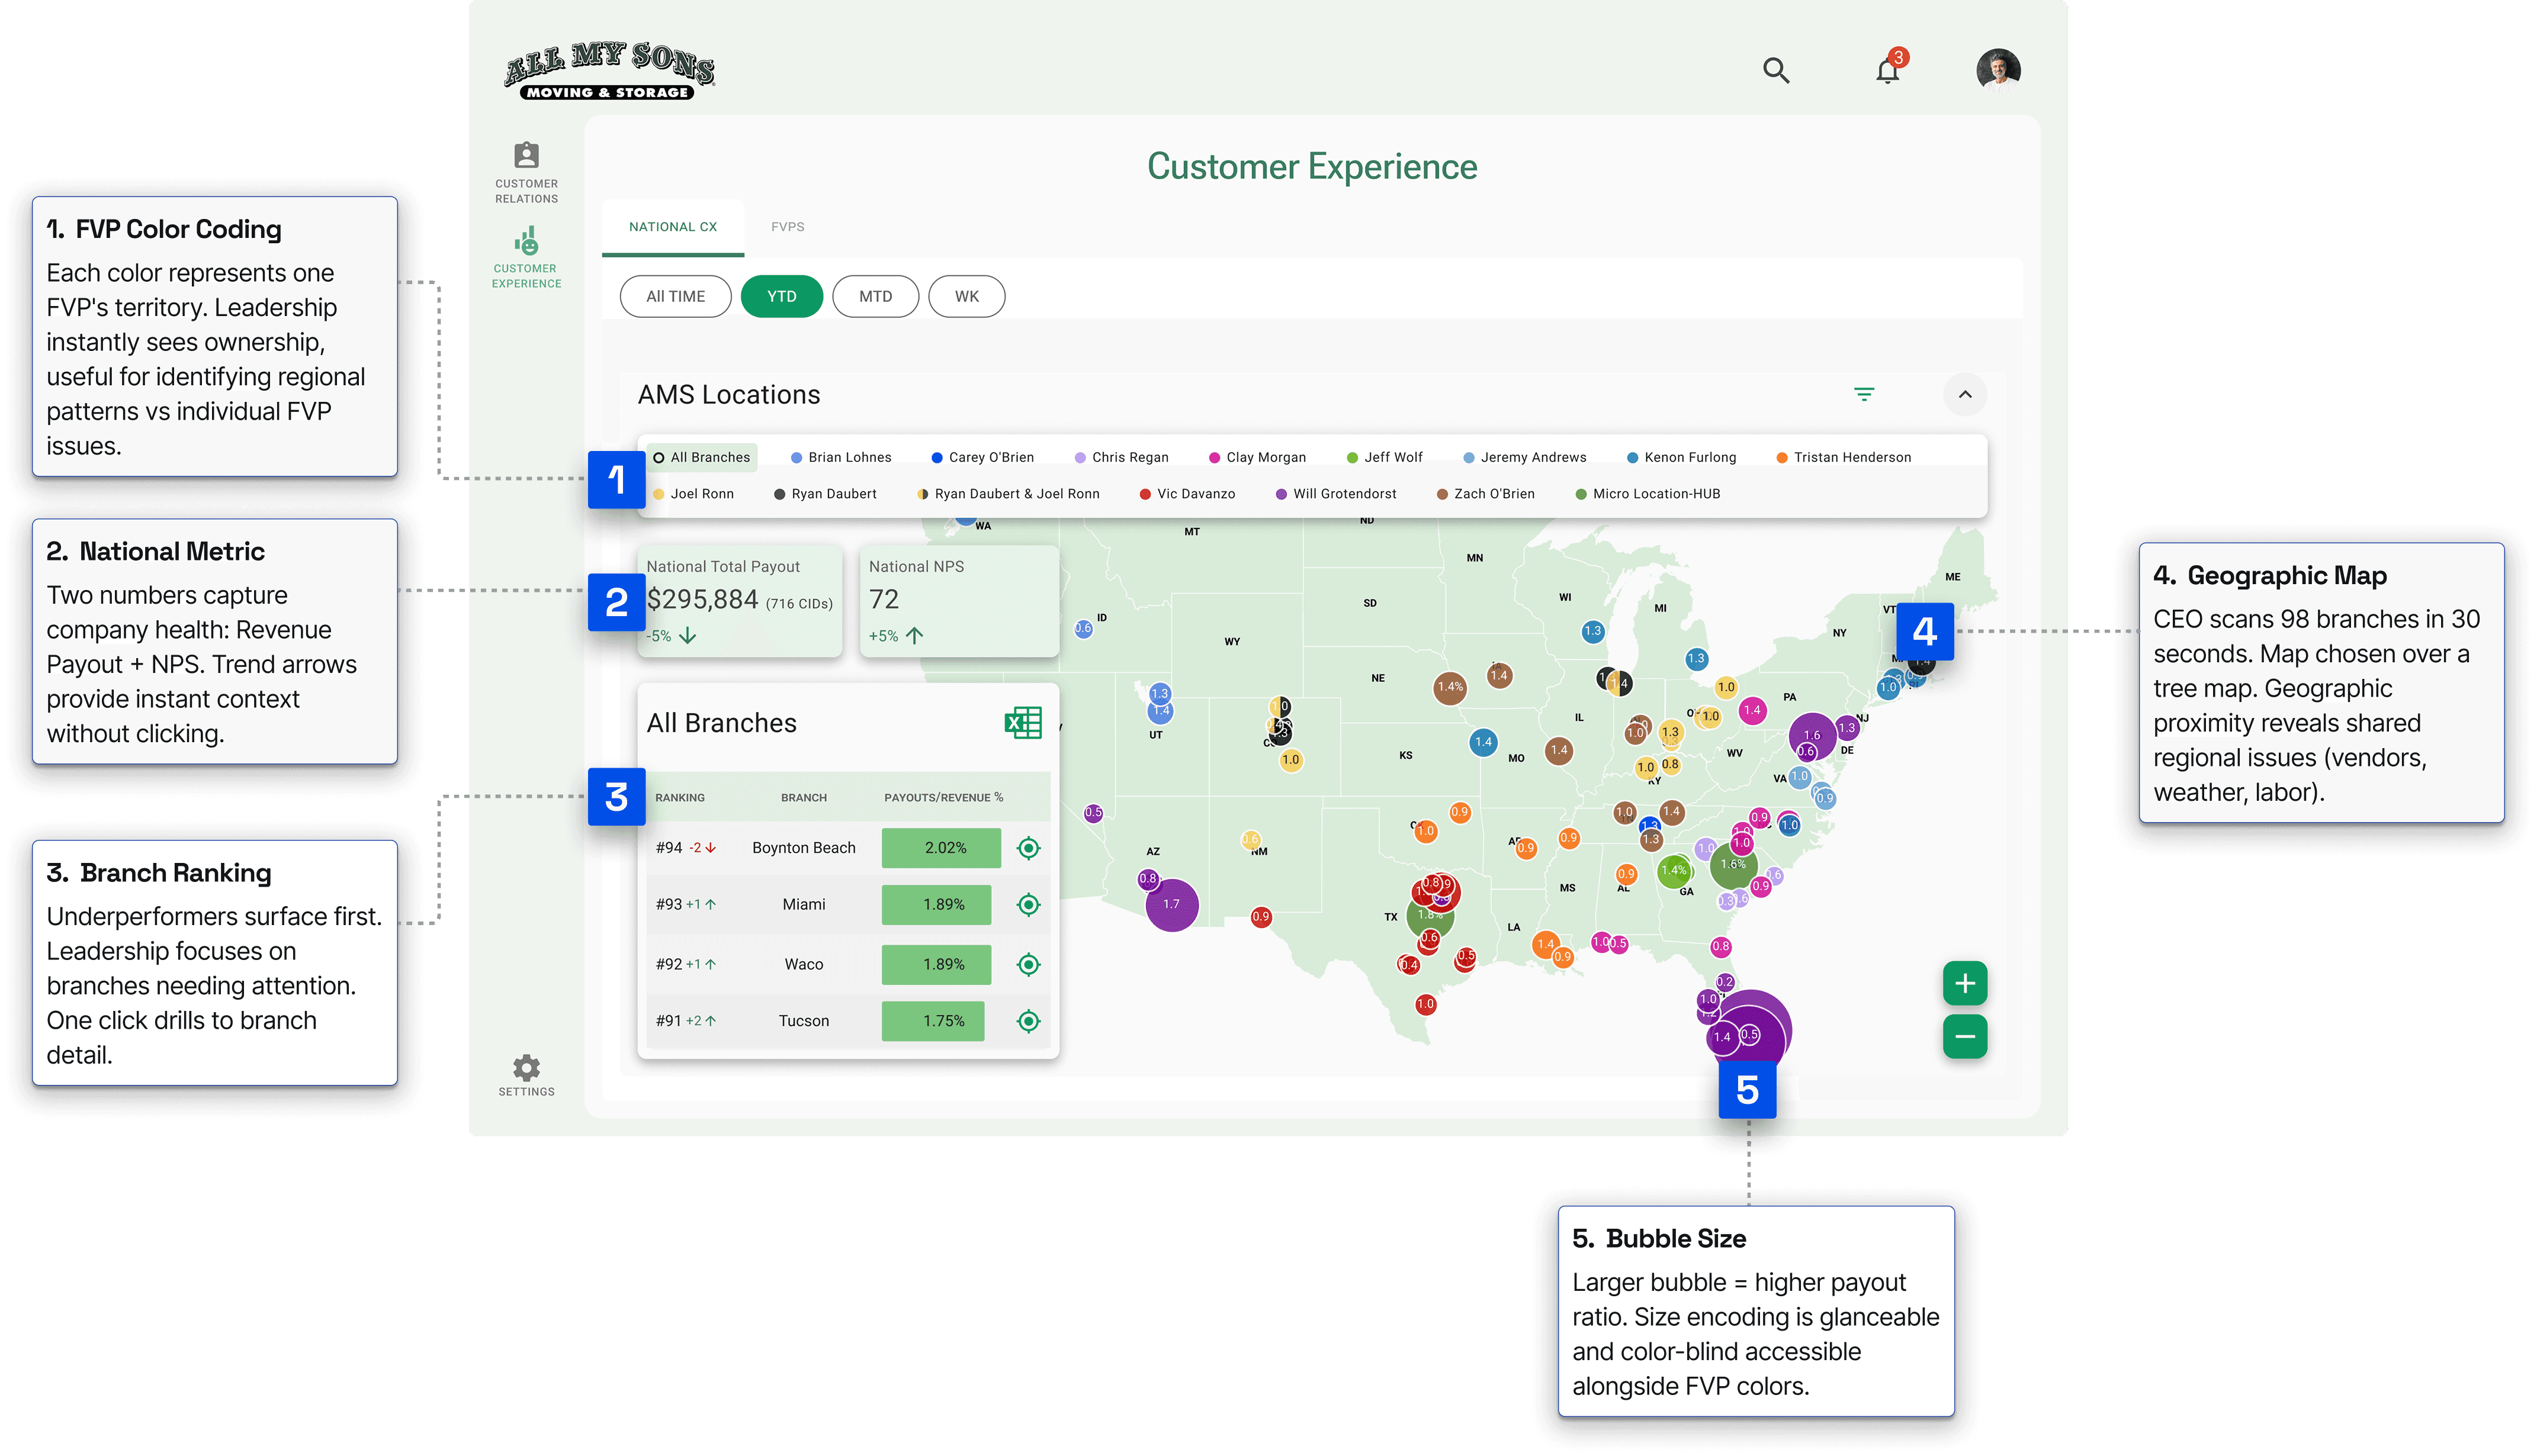Open the notifications bell

pos(1887,71)
